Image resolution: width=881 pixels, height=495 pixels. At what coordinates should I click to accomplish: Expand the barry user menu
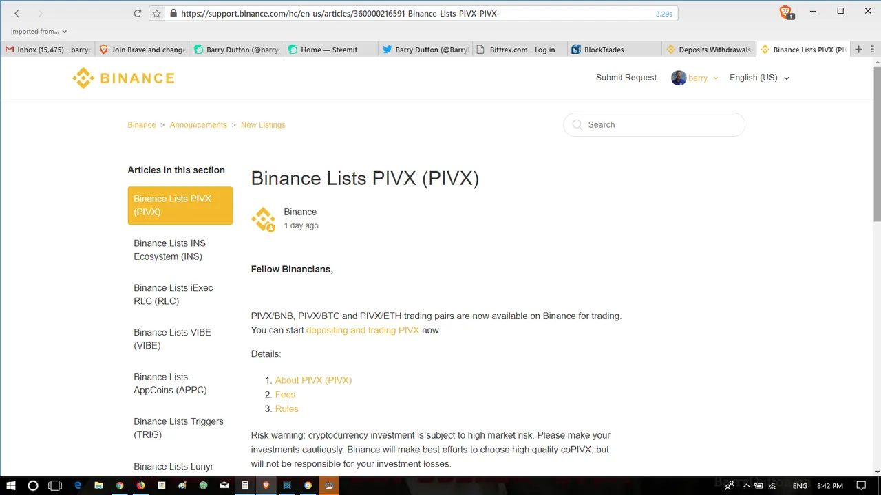click(703, 78)
